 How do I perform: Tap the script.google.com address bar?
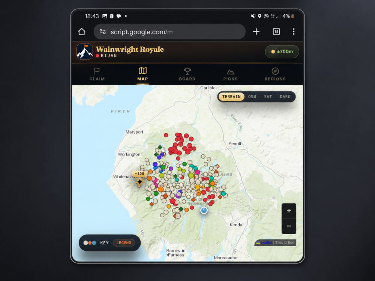169,31
